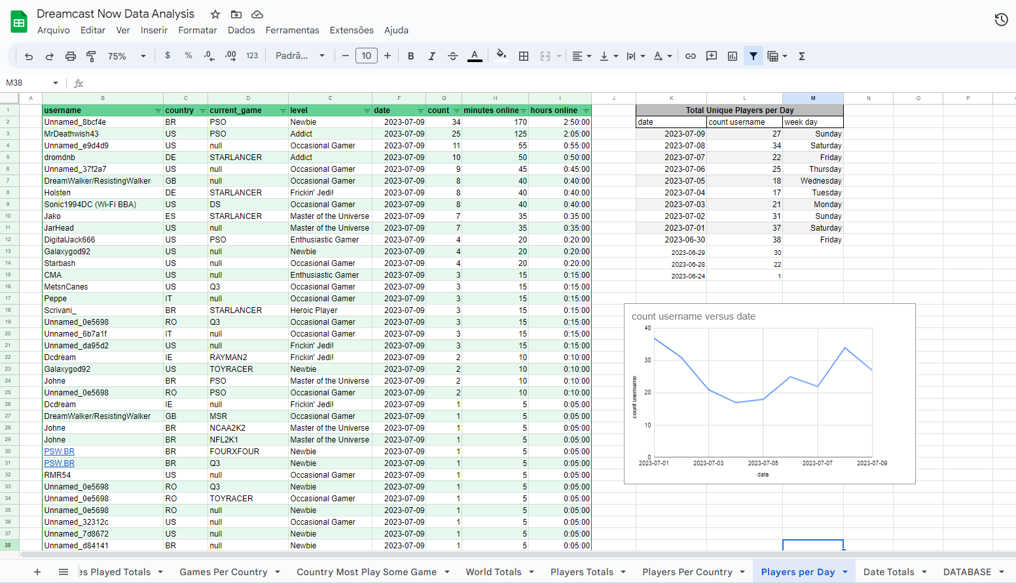The image size is (1016, 583).
Task: Open the Dados menu
Action: coord(242,30)
